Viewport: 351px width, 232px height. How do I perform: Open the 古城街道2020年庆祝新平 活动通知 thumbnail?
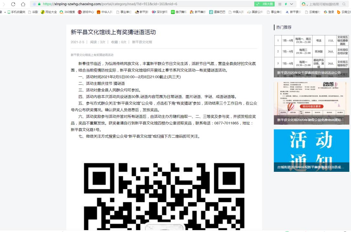[312, 150]
